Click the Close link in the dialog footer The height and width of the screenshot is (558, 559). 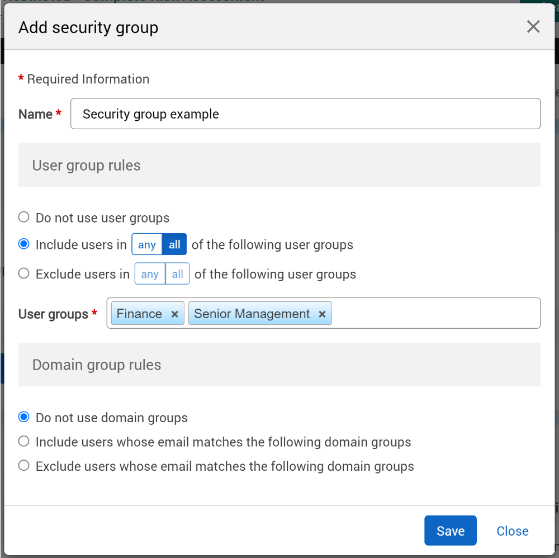[513, 531]
